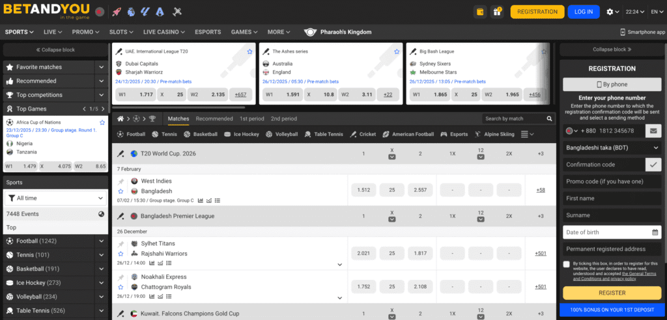Tick the Terms and Conditions checkbox
The image size is (667, 320).
(x=566, y=264)
